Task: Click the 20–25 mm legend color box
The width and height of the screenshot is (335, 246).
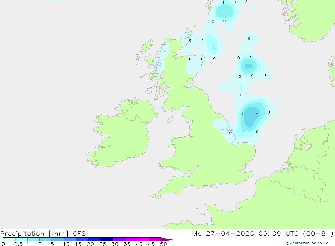Action: (x=94, y=239)
